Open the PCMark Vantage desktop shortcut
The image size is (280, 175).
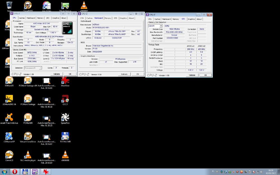[28, 100]
